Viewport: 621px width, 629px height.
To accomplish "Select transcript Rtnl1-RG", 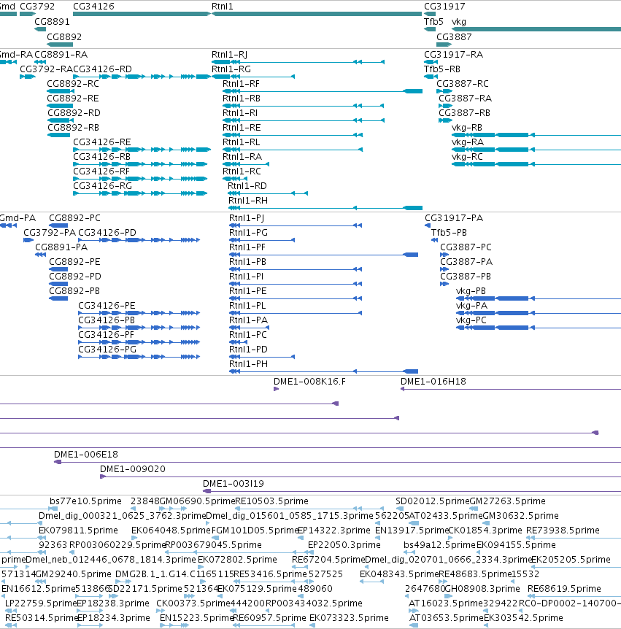I will pos(231,69).
